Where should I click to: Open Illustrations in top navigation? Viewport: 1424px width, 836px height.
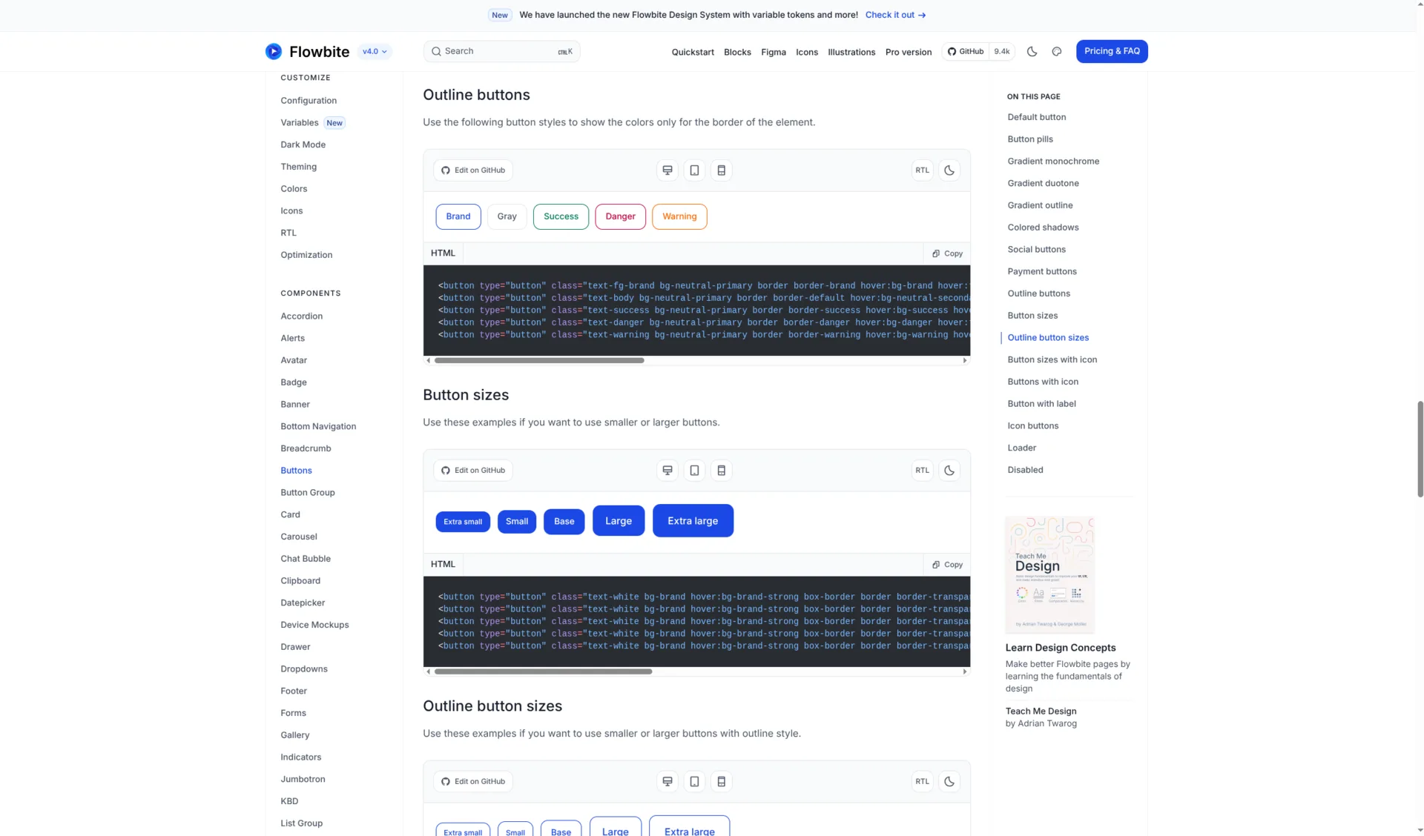851,52
